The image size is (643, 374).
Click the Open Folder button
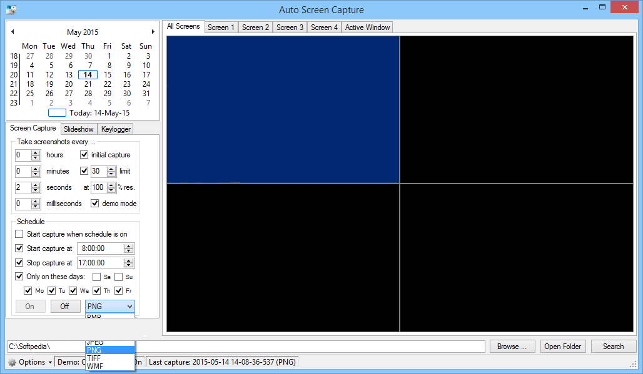(563, 346)
